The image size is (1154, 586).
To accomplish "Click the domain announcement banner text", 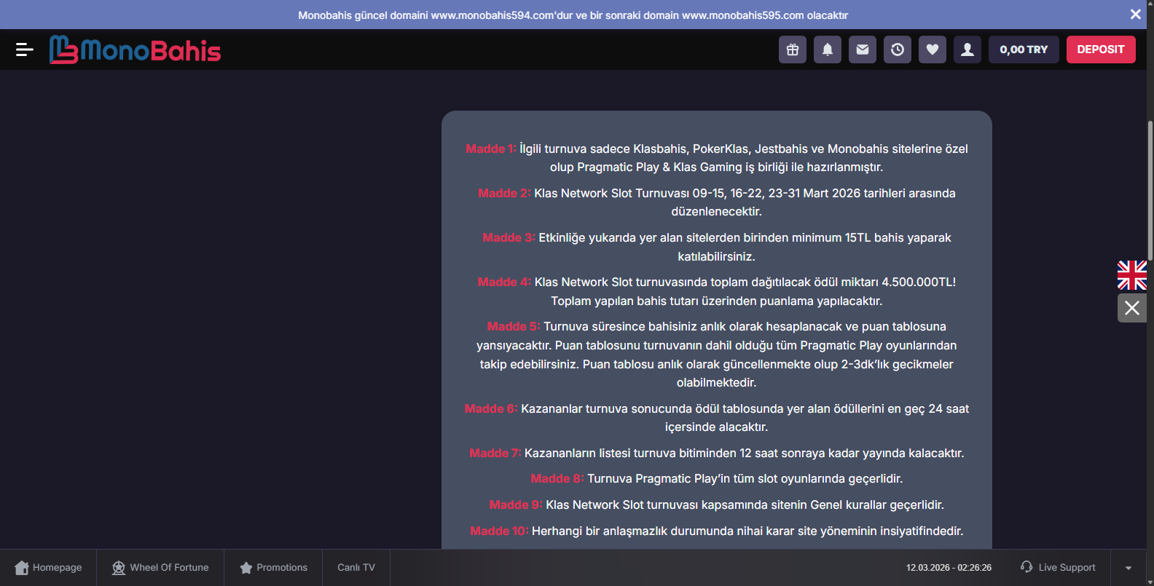I will pyautogui.click(x=573, y=15).
